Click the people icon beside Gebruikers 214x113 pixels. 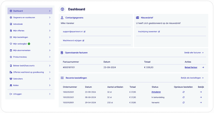pos(11,79)
